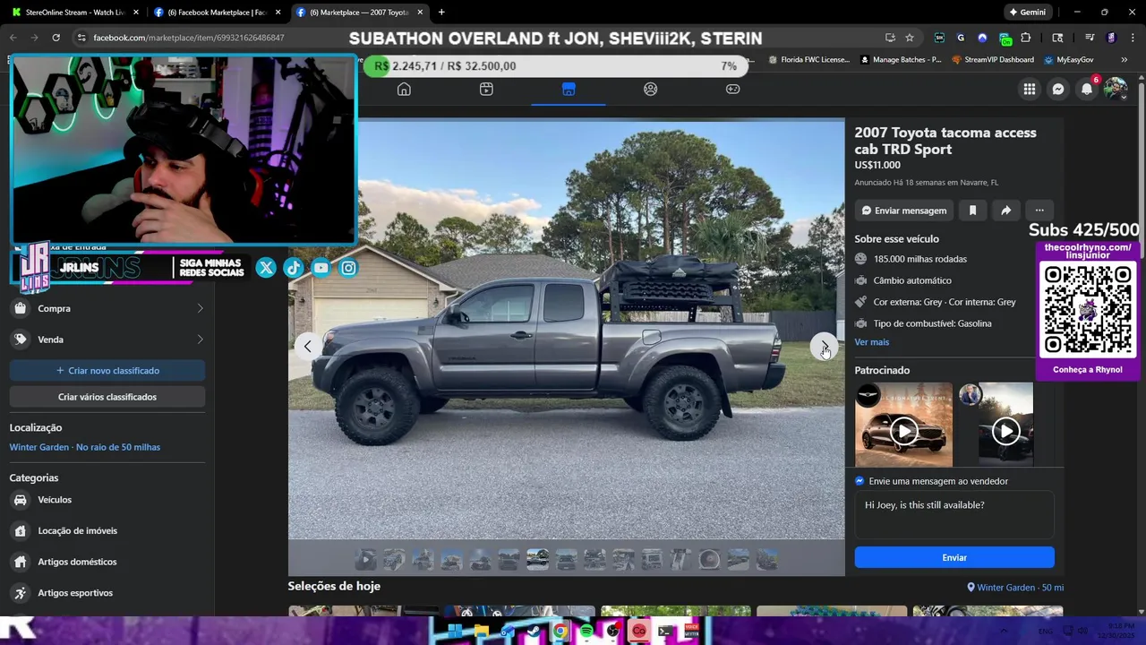Open Manage Batches bookmark
The height and width of the screenshot is (645, 1146).
point(901,60)
